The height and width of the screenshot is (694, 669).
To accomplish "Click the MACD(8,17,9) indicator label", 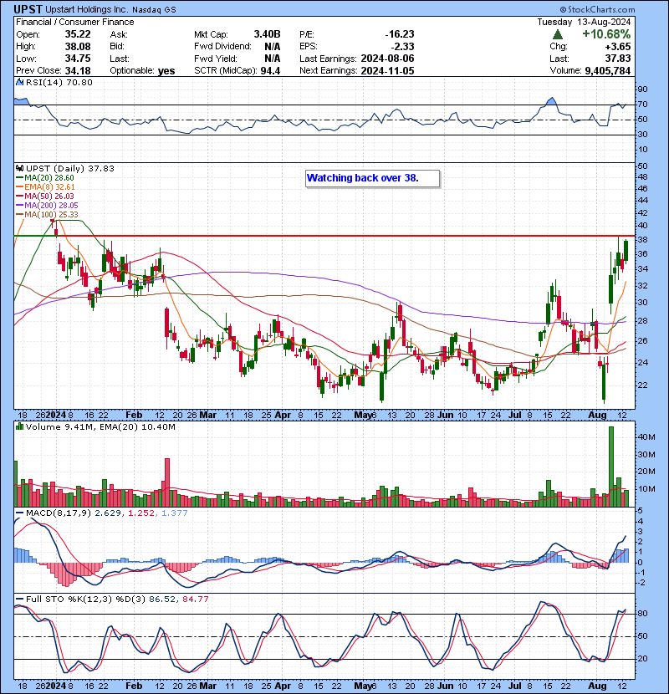I will tap(59, 513).
